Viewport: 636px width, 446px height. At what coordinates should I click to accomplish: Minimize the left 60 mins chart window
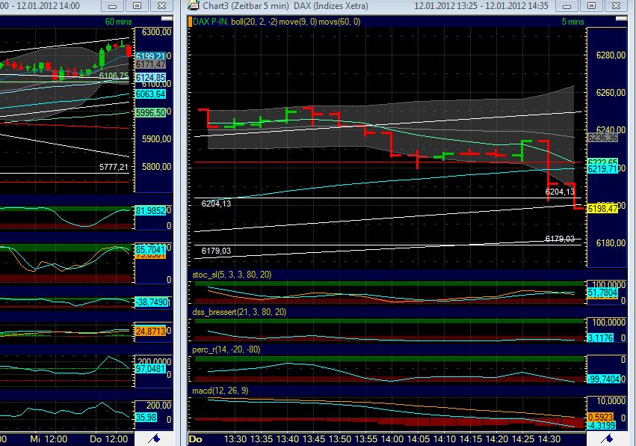[x=113, y=6]
